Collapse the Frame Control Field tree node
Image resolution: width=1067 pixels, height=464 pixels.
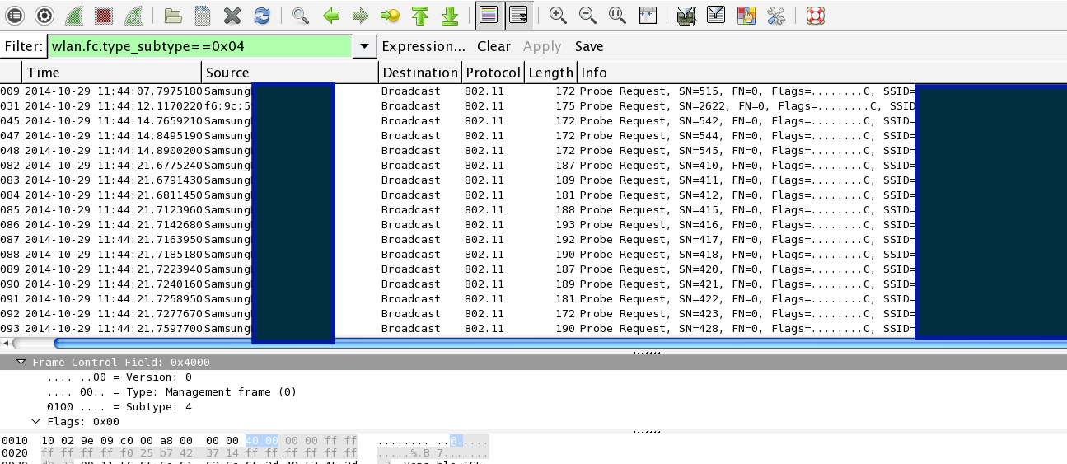(21, 363)
